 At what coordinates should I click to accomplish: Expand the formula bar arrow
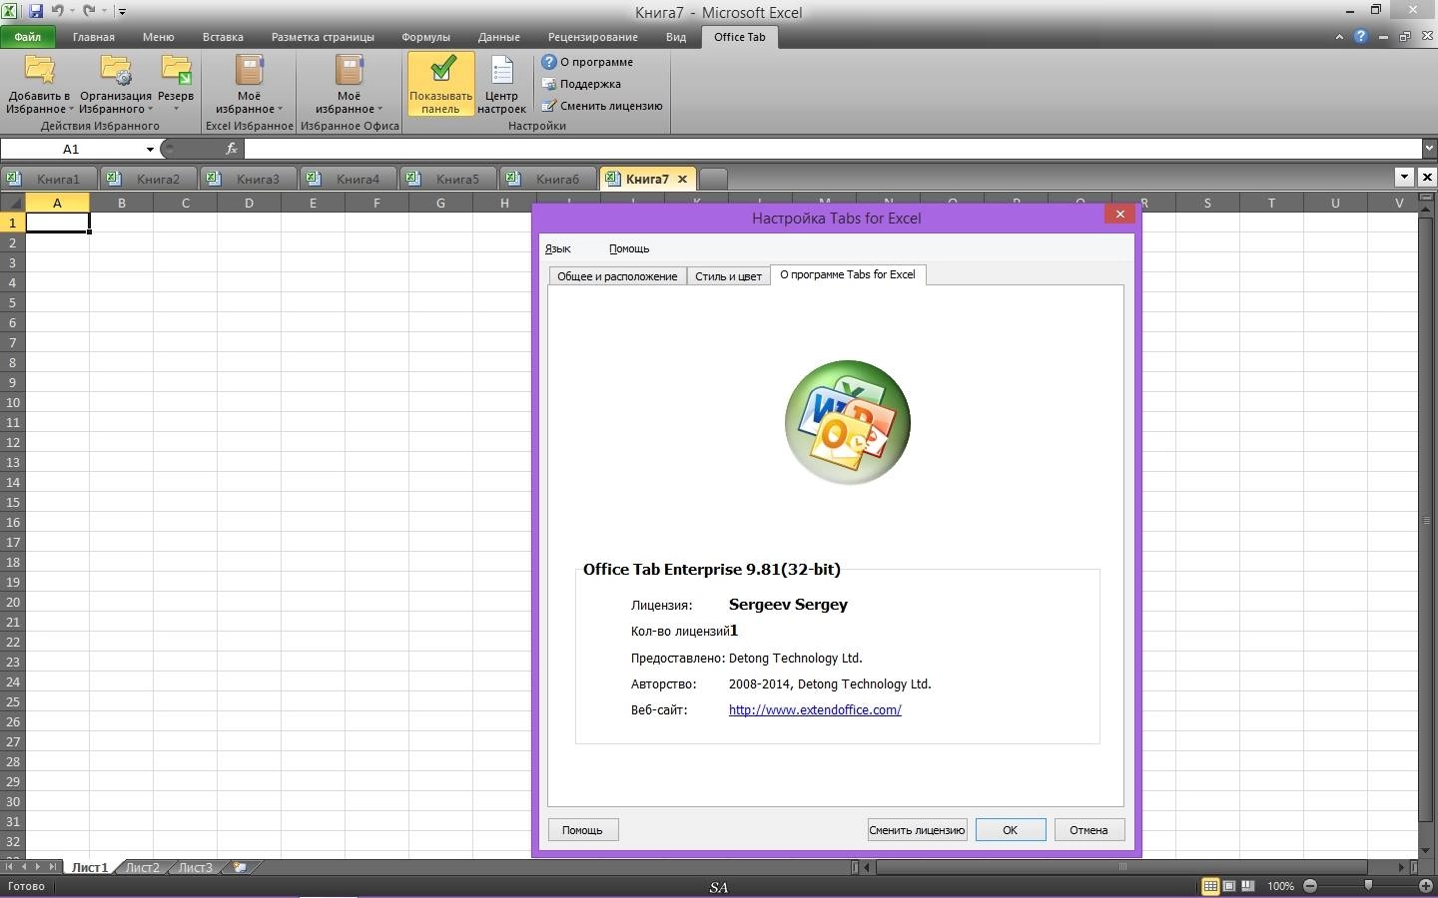(1429, 149)
